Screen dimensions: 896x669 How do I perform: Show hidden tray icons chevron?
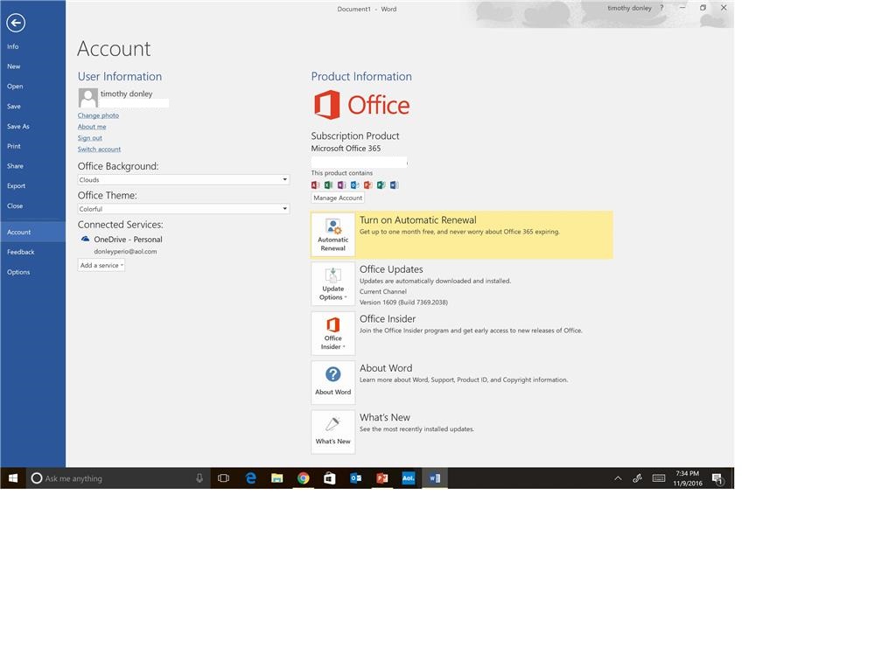[618, 478]
